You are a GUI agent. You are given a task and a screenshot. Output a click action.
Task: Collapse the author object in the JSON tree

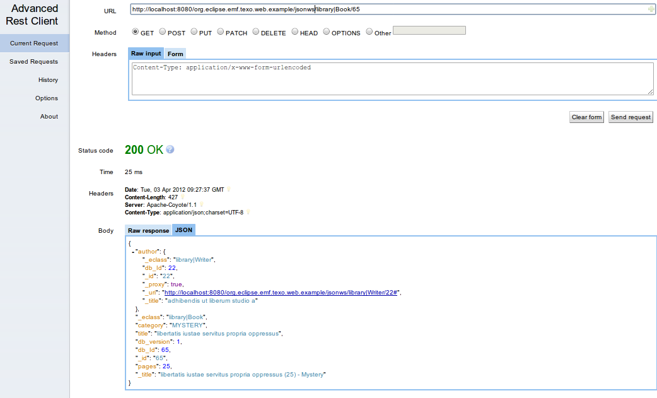133,251
